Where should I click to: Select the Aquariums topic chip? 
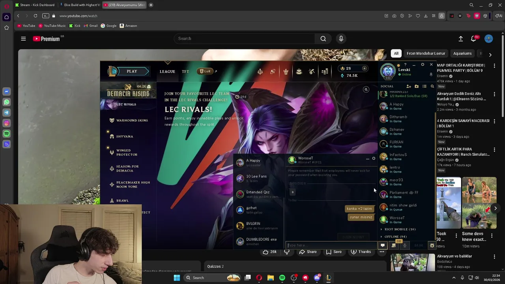(462, 54)
